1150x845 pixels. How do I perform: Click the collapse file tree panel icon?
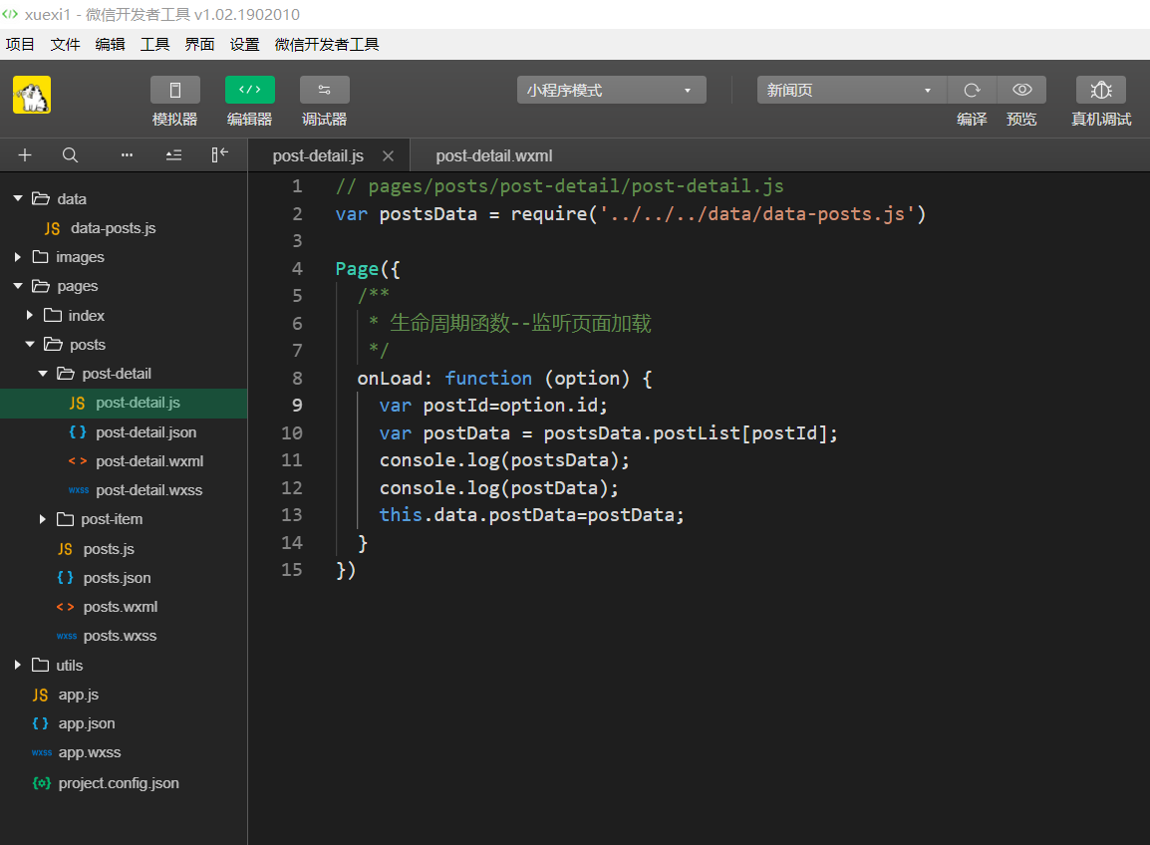(220, 154)
